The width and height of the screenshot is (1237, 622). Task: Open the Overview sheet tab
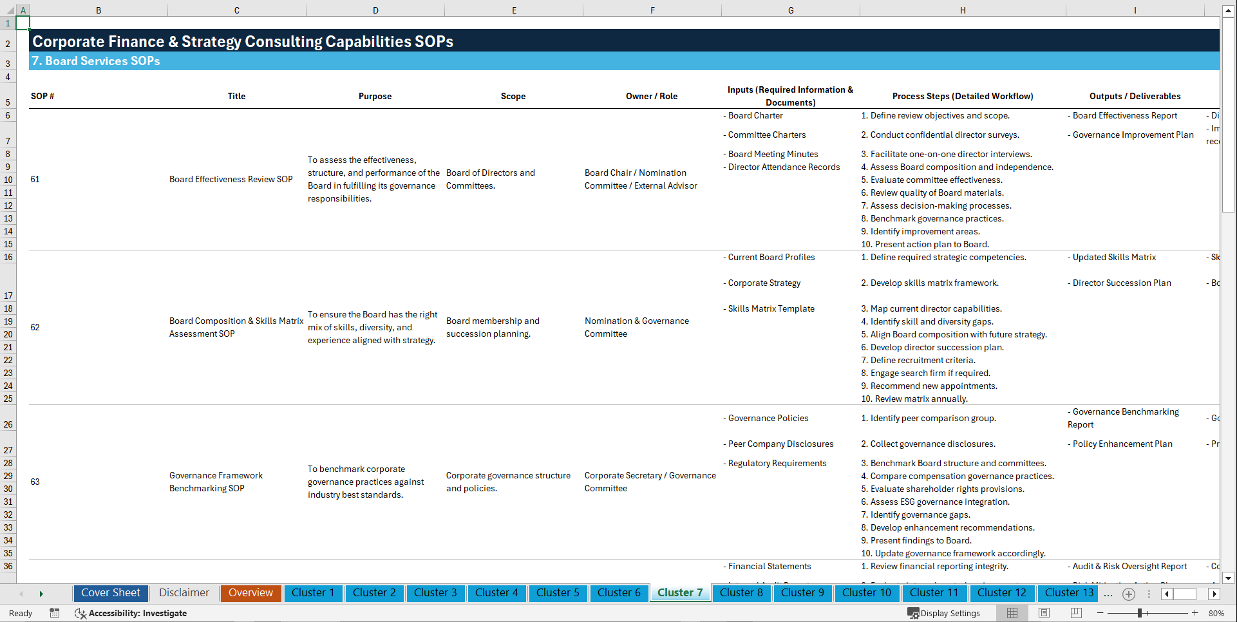coord(250,593)
